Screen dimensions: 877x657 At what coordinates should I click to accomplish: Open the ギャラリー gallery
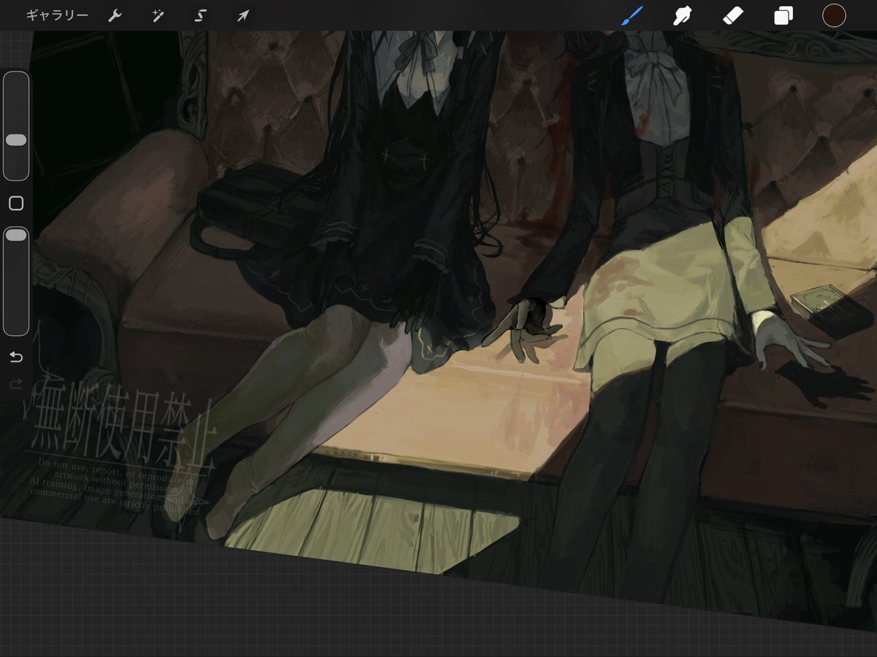point(57,15)
